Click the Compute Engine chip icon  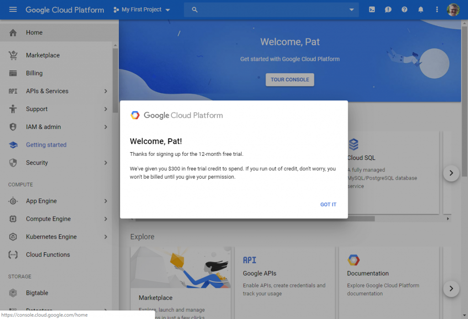pos(13,219)
